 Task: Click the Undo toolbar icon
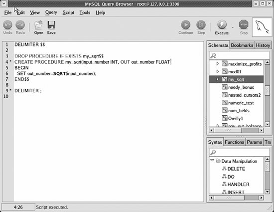(7, 24)
